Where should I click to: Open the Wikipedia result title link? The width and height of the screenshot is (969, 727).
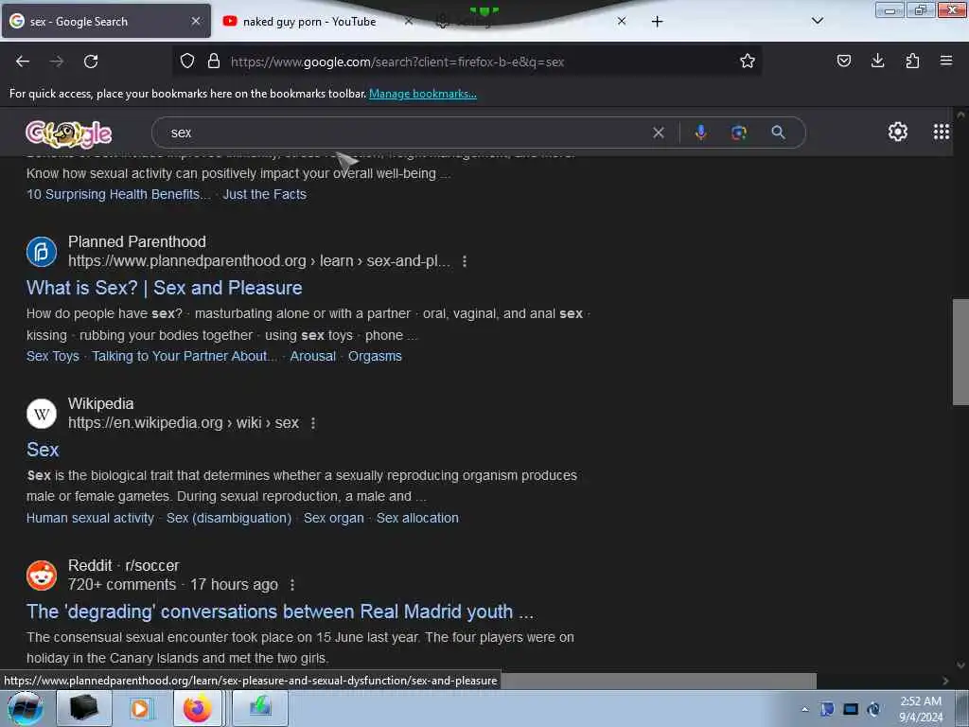click(x=43, y=450)
